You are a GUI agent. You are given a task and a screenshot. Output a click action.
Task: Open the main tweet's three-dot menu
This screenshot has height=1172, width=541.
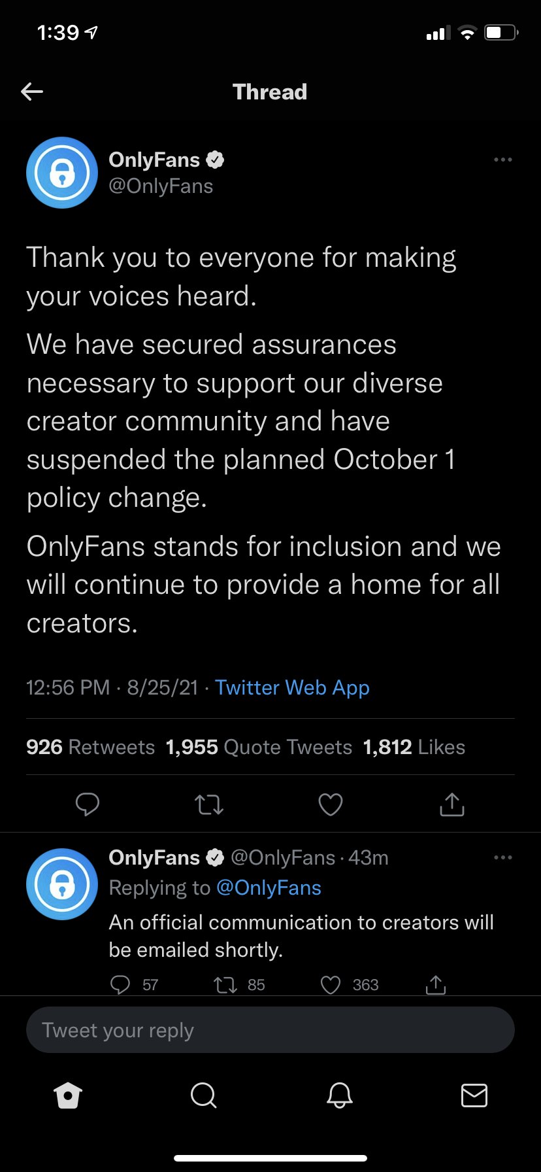click(x=502, y=160)
